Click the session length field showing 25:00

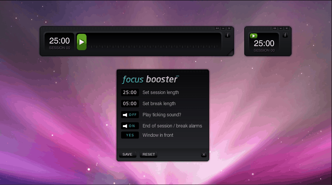(130, 92)
